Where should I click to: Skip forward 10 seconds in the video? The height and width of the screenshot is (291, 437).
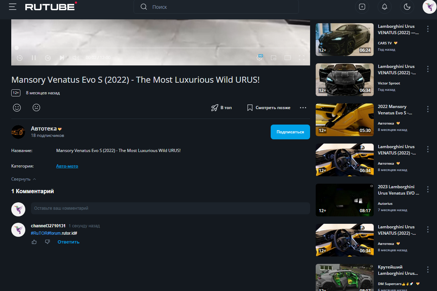tap(48, 58)
